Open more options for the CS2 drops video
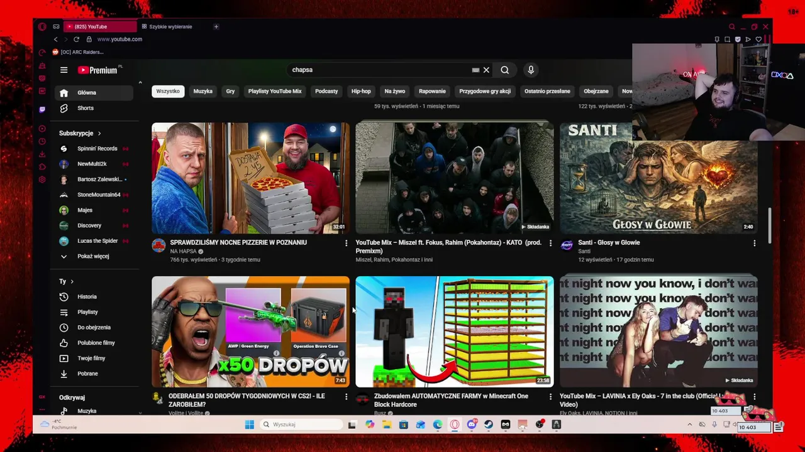The height and width of the screenshot is (452, 805). pos(346,397)
